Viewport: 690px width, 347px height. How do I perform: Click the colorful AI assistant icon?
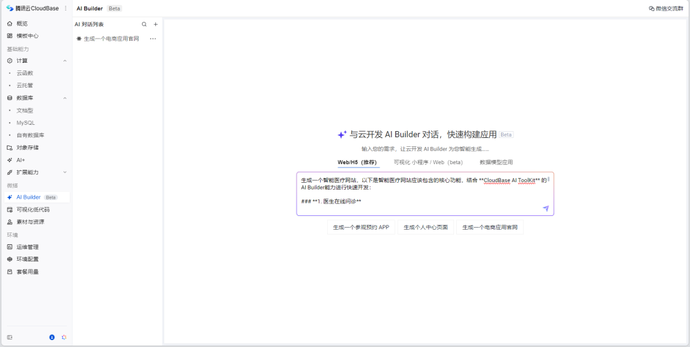tap(64, 337)
